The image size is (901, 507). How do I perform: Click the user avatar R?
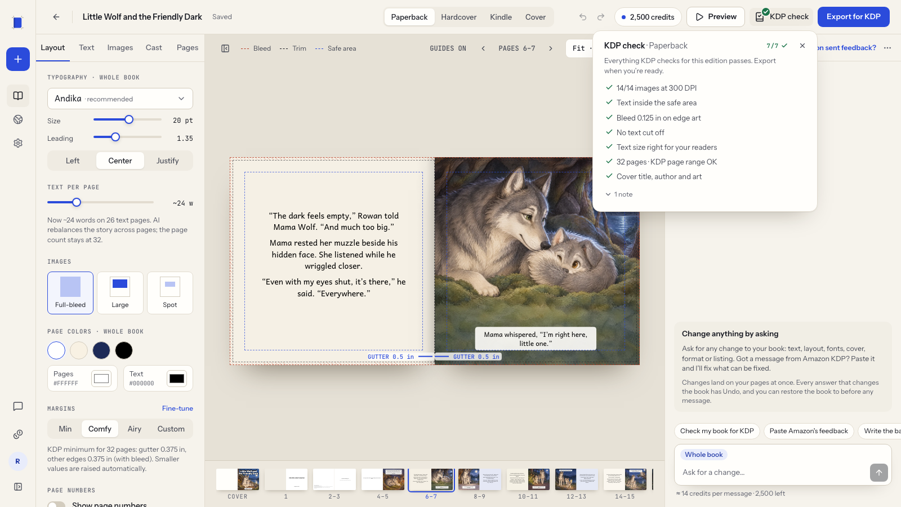18,461
